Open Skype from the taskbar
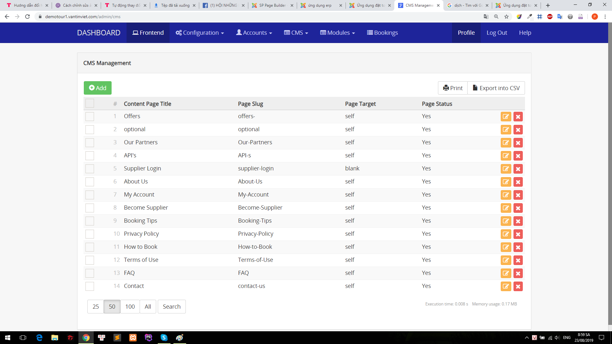This screenshot has height=344, width=612. pyautogui.click(x=164, y=338)
